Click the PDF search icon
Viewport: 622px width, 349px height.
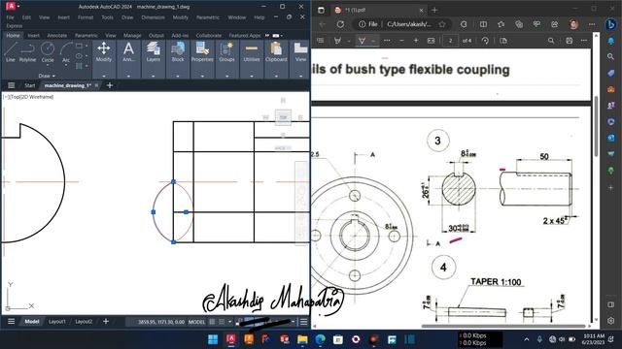pos(551,41)
